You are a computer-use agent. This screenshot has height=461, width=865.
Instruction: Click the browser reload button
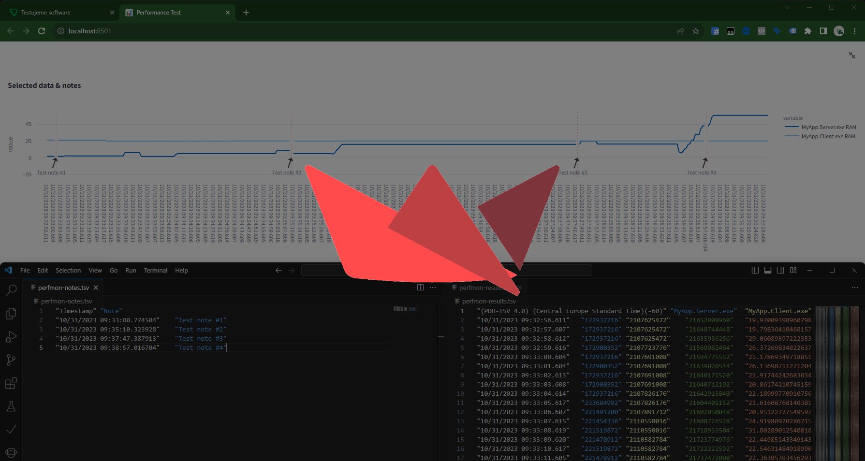click(42, 31)
